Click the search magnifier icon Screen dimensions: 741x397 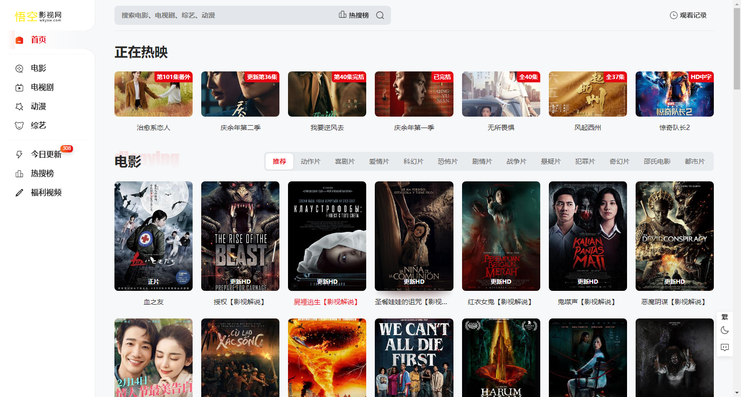380,15
